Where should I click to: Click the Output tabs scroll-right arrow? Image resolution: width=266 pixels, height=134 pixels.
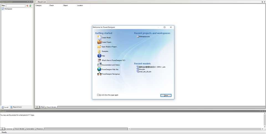pos(4,129)
